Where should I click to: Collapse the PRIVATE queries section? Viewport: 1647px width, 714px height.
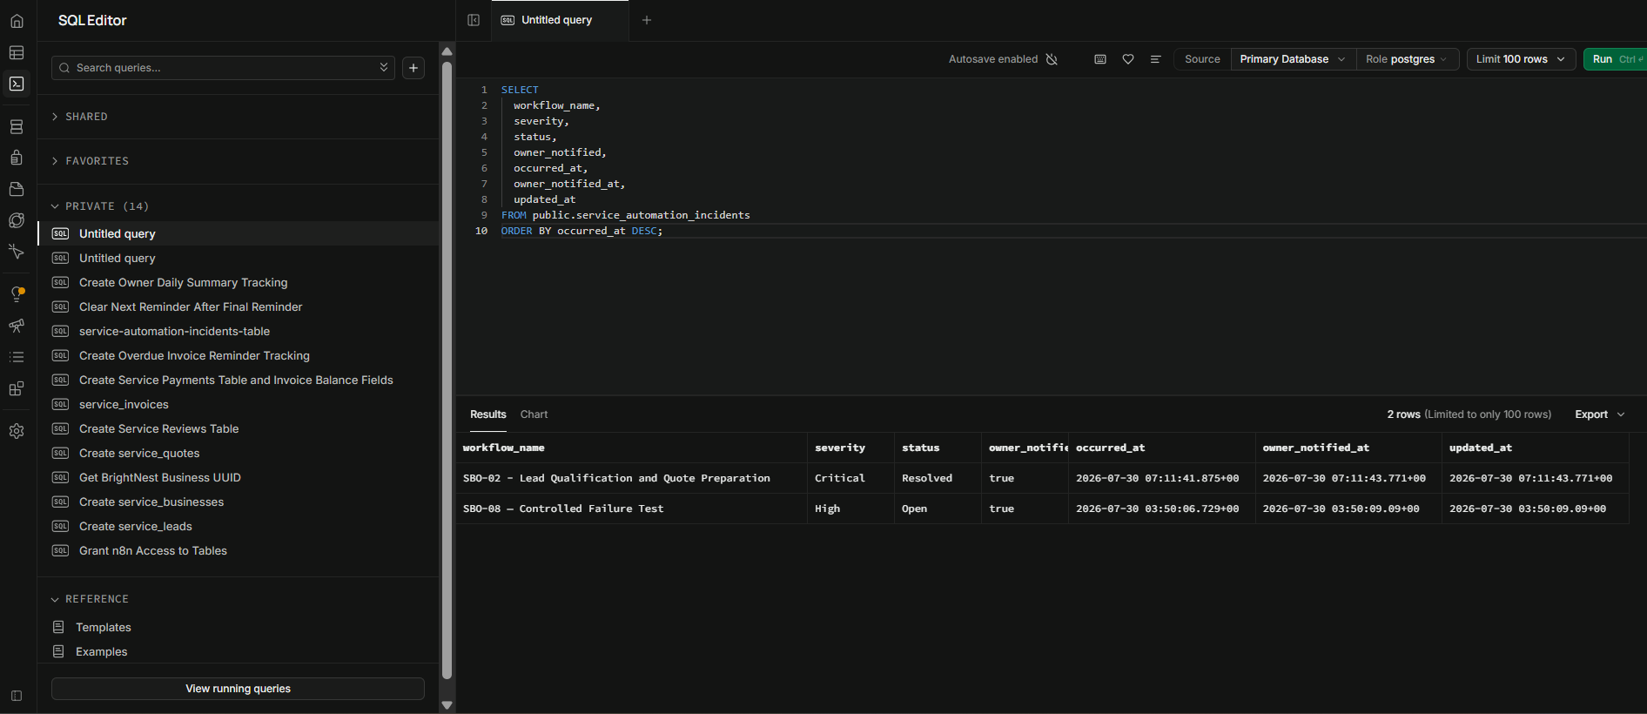coord(99,206)
